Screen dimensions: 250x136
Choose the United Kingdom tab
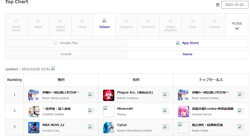[170, 25]
